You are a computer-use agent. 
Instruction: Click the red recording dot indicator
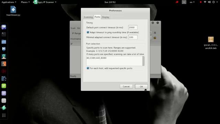pos(201,2)
